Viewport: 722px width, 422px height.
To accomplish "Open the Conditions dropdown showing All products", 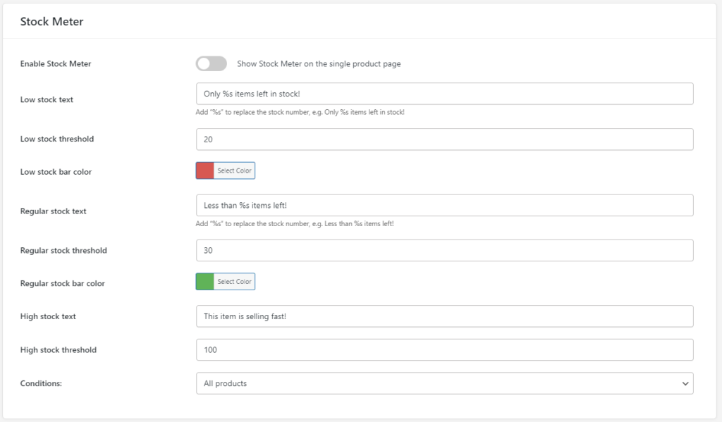I will click(x=444, y=383).
